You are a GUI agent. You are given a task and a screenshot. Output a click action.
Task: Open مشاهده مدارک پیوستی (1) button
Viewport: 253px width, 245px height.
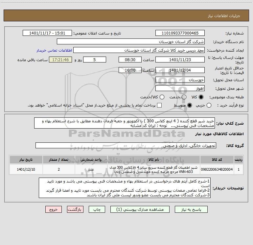[140, 209]
